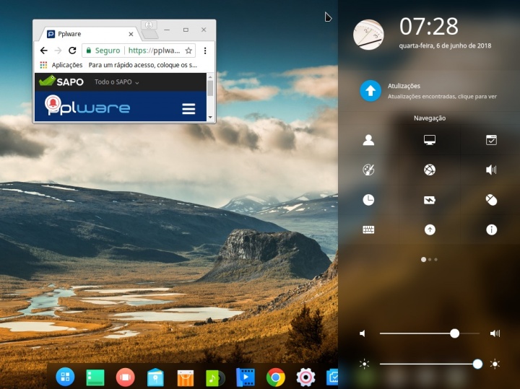The width and height of the screenshot is (520, 389).
Task: Open Power settings battery icon
Action: [x=430, y=200]
